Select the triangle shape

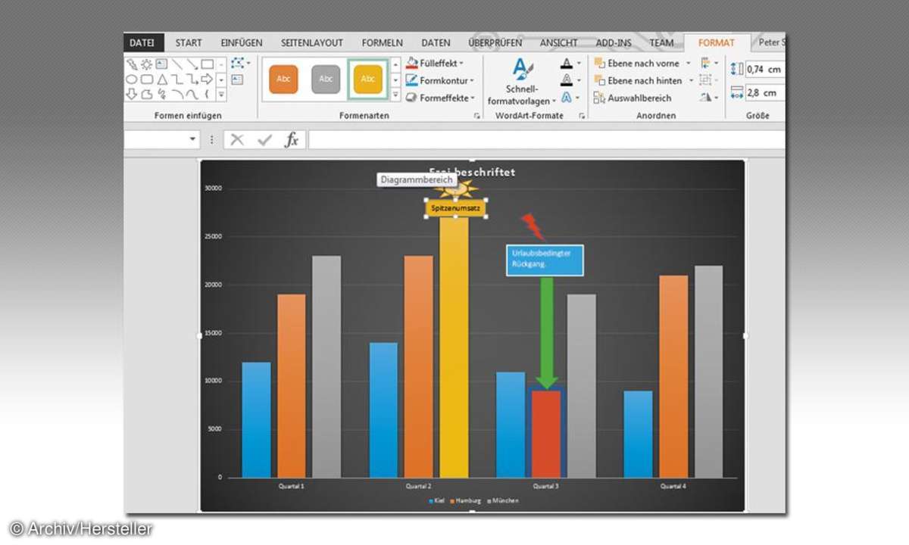[162, 79]
